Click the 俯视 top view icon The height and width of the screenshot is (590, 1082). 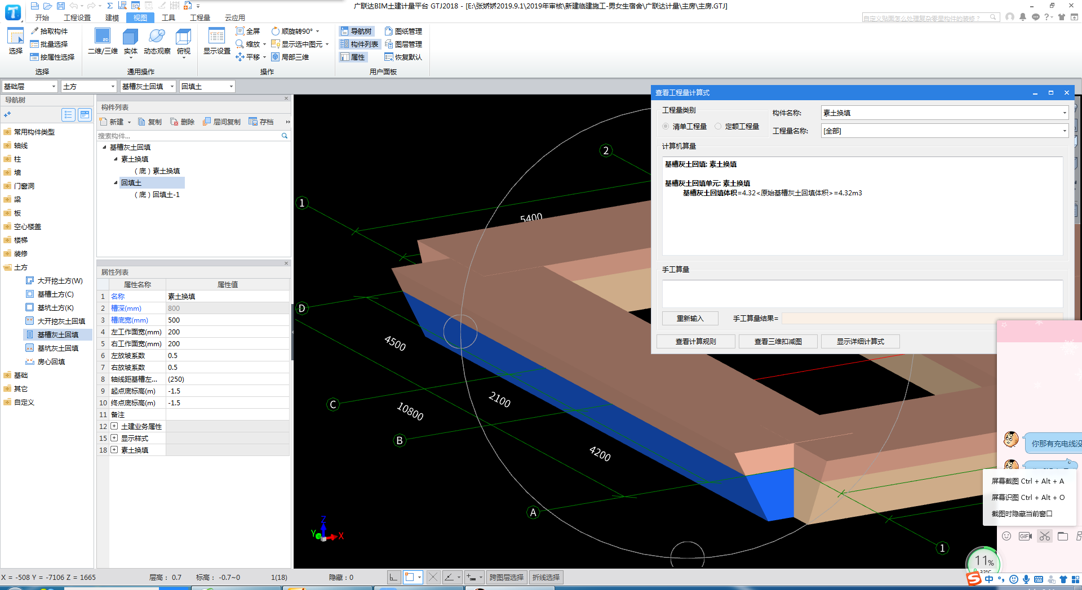[184, 41]
